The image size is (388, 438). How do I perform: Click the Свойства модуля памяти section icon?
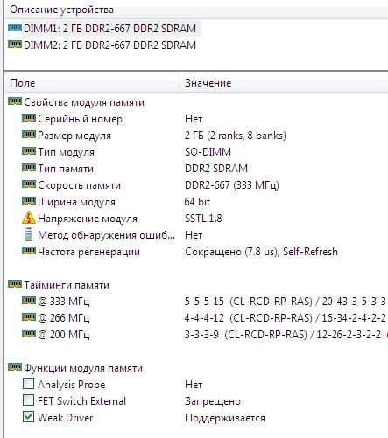click(x=15, y=101)
